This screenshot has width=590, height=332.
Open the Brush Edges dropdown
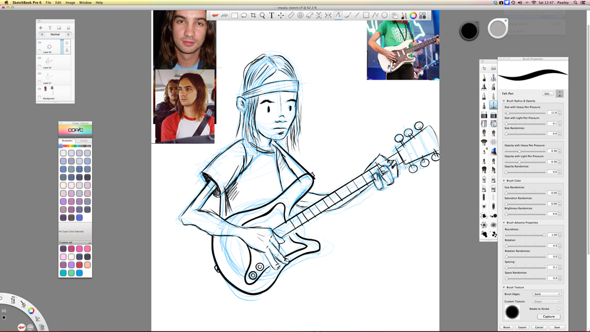[547, 294]
